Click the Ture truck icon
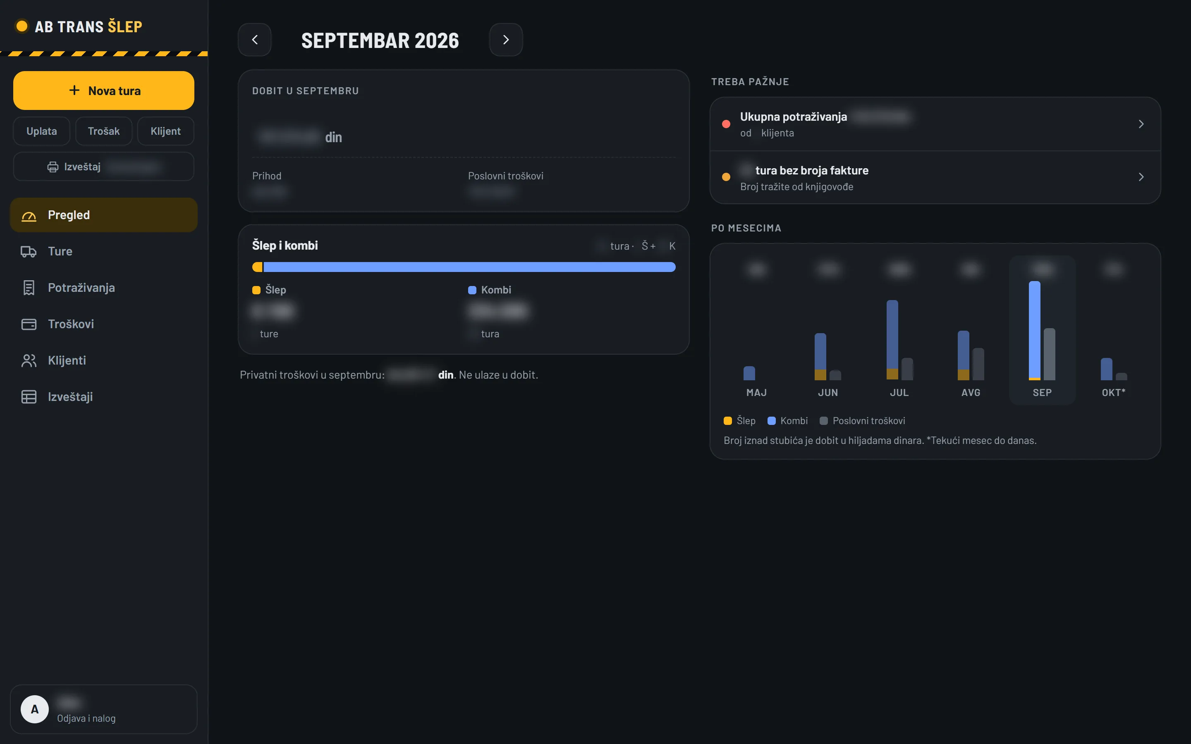This screenshot has width=1191, height=744. 29,252
